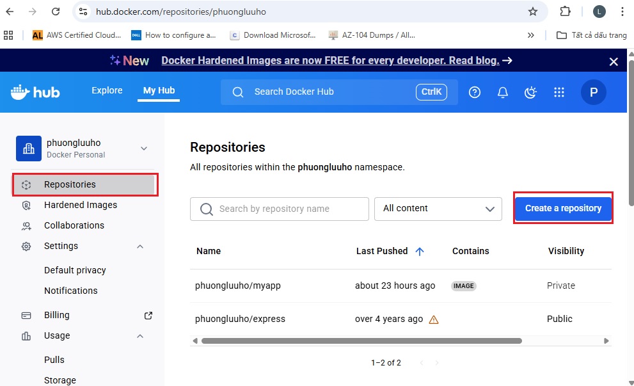Bookmark this page with star icon

click(x=533, y=12)
